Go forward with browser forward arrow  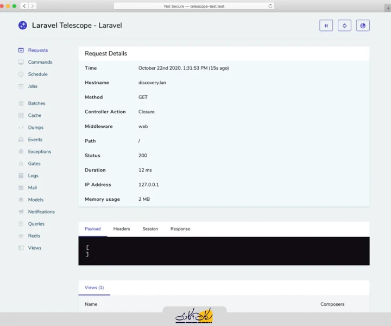(33, 6)
